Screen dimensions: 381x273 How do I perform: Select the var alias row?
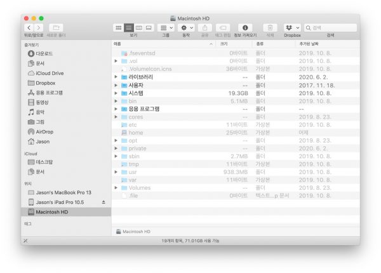coord(236,180)
